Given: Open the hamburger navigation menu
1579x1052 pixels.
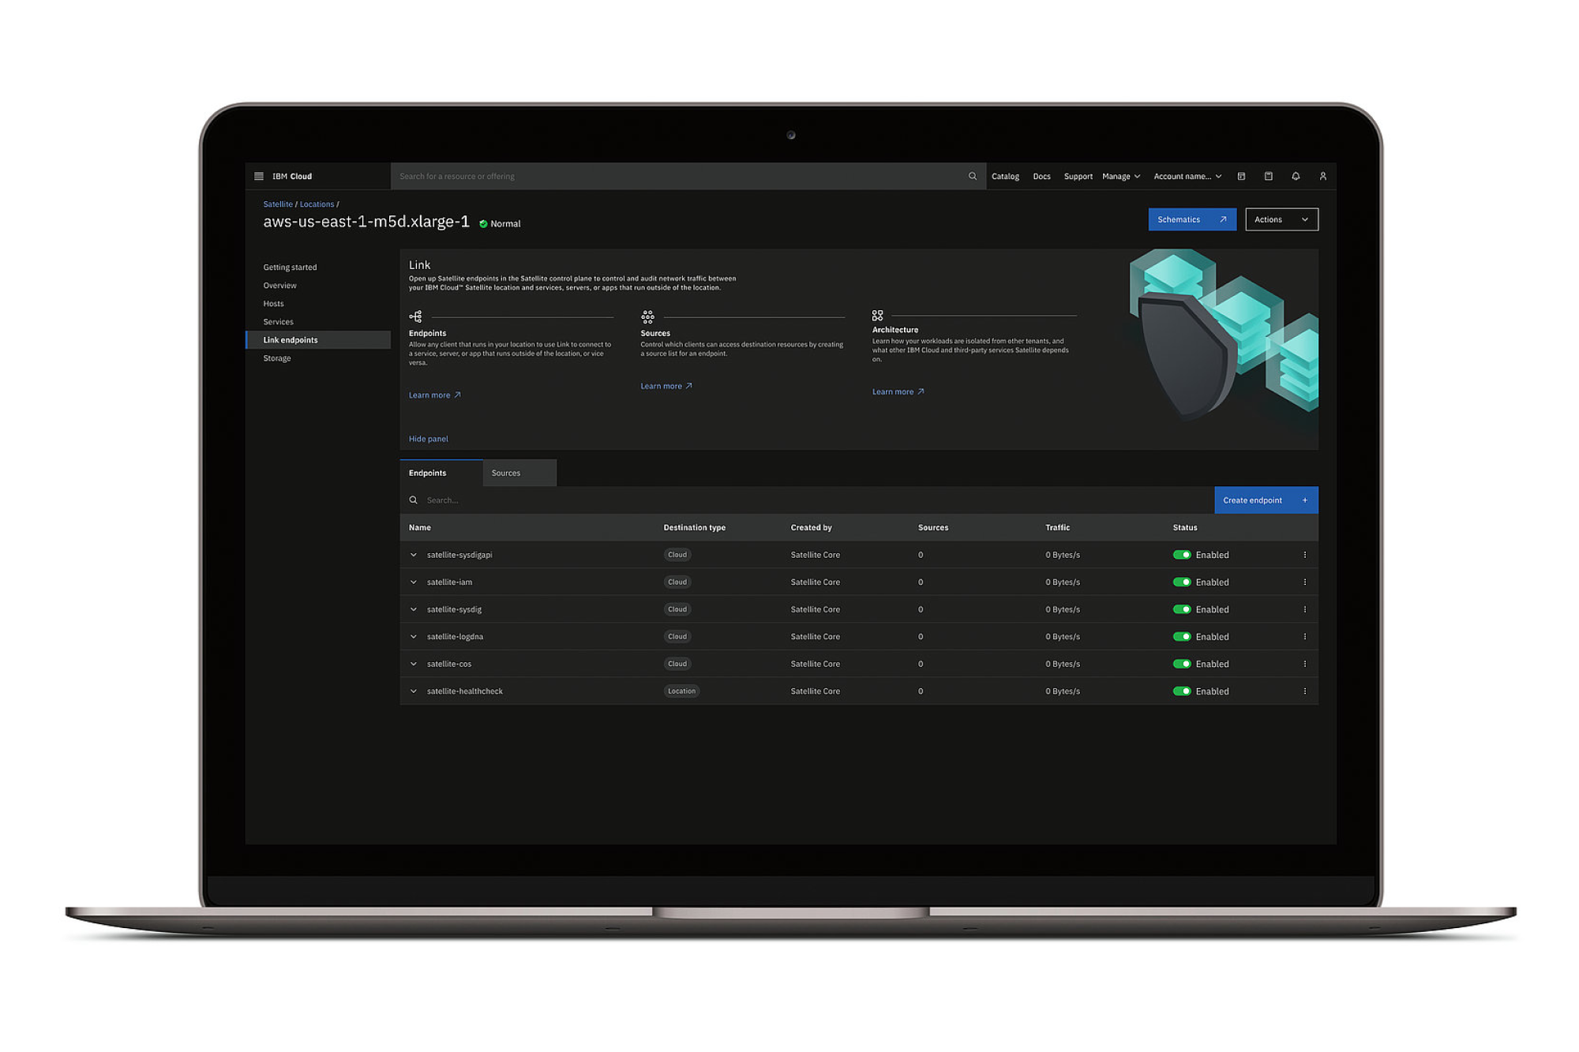Looking at the screenshot, I should pos(258,176).
